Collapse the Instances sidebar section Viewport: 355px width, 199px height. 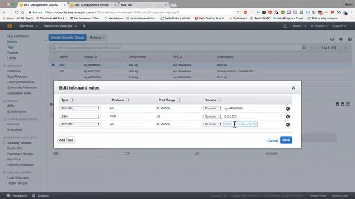(4, 66)
